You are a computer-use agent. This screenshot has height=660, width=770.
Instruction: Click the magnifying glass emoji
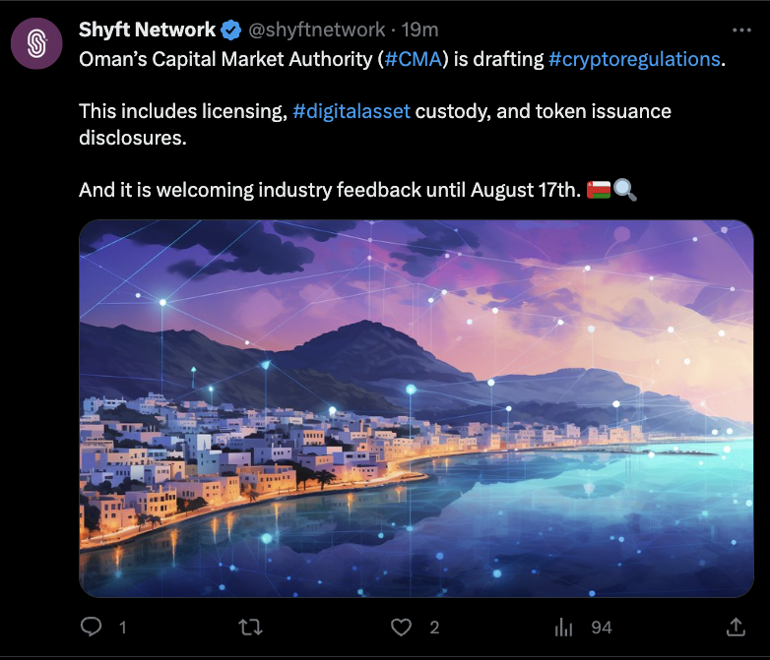point(625,189)
